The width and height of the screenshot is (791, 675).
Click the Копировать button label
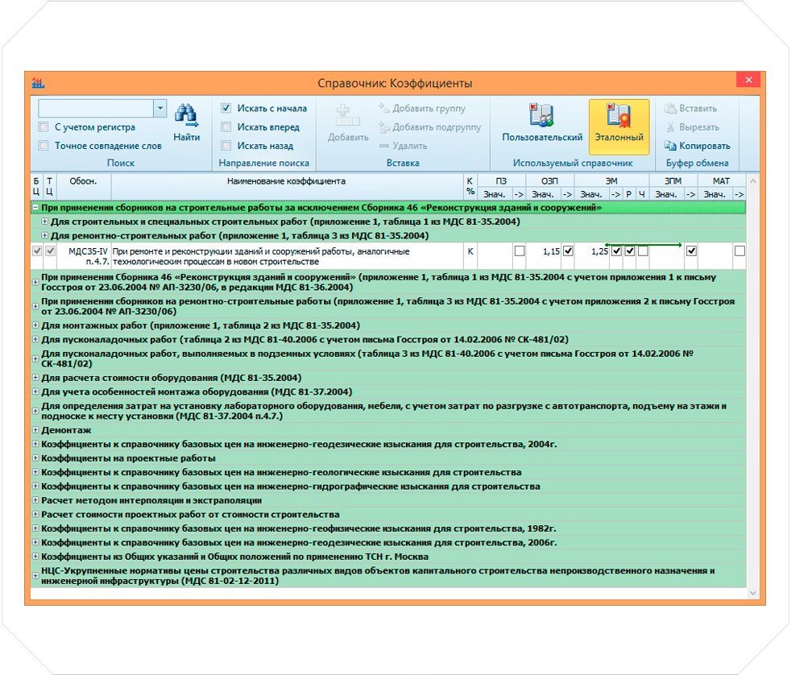704,146
